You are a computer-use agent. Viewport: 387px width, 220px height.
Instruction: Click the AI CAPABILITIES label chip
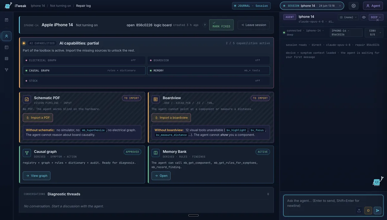tap(42, 43)
